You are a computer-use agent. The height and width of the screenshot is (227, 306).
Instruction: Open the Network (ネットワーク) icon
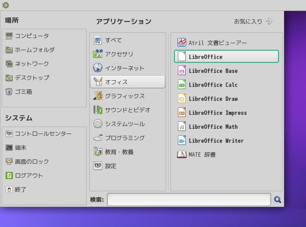click(x=9, y=64)
